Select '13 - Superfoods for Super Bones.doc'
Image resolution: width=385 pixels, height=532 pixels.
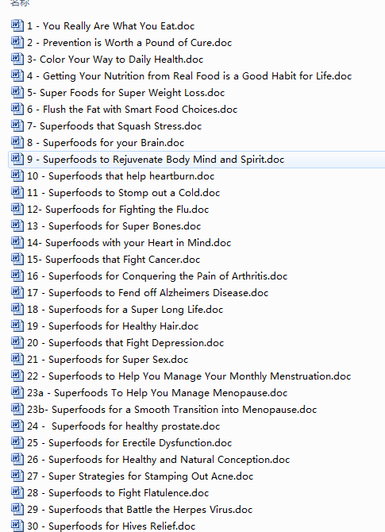pyautogui.click(x=114, y=226)
